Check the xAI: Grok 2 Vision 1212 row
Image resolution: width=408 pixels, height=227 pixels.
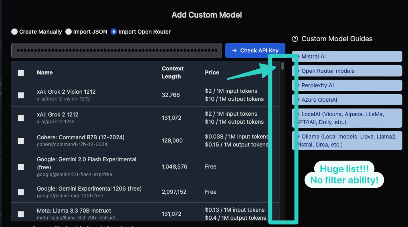pos(21,95)
